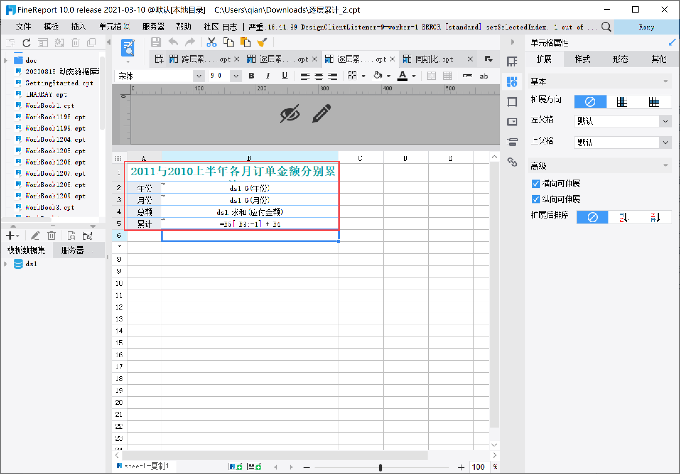Click the hidden-eye icon in parameter pane

[x=290, y=113]
